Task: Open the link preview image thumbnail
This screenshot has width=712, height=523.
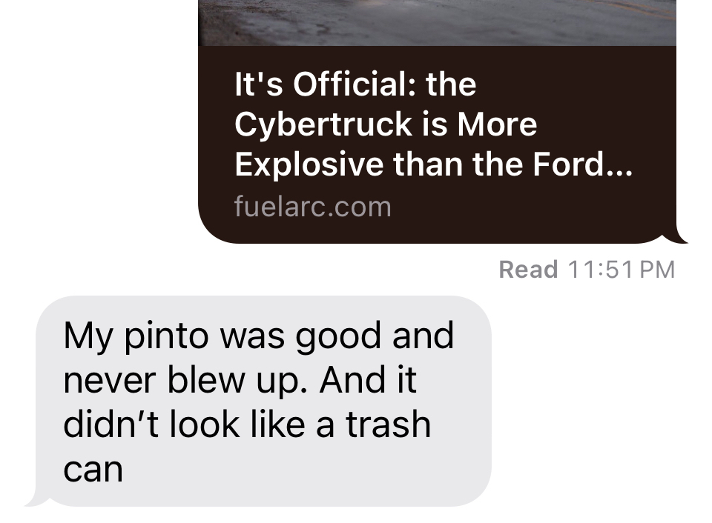Action: pos(438,23)
